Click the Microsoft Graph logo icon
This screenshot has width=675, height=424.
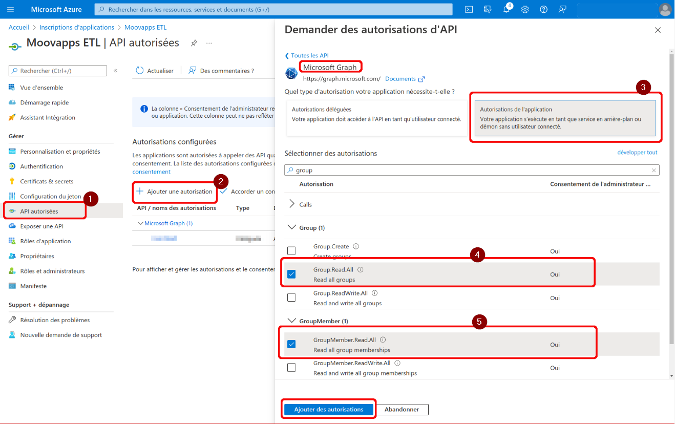pyautogui.click(x=291, y=73)
